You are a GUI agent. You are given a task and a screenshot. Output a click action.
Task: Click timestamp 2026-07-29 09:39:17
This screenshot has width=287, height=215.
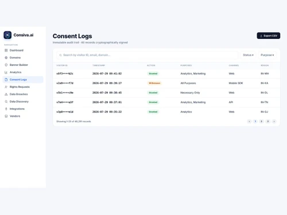click(107, 83)
